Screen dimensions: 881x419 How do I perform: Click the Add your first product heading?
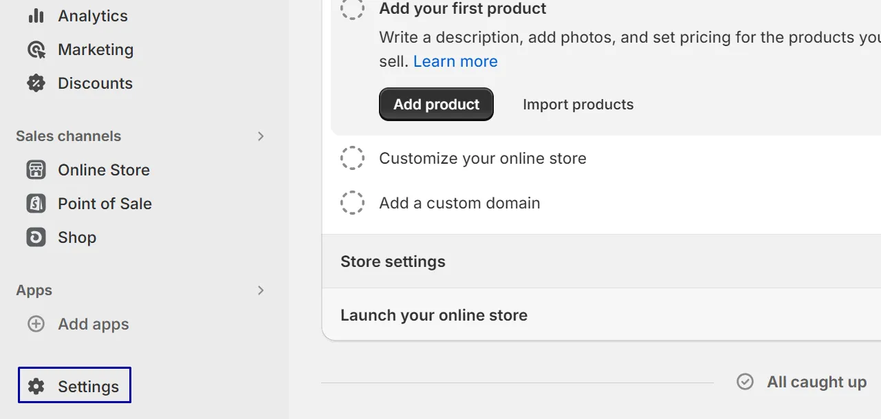pyautogui.click(x=463, y=9)
